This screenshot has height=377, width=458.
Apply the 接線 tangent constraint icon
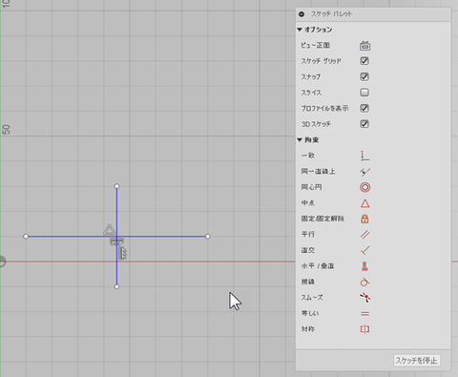pos(364,282)
